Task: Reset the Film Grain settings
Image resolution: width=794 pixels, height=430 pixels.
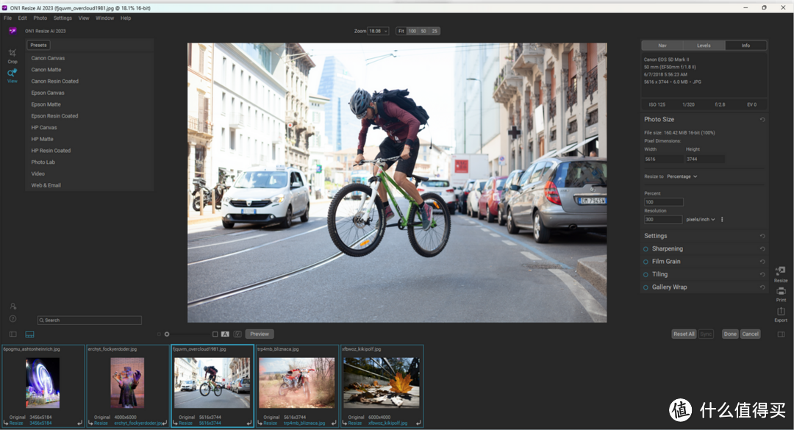Action: click(762, 262)
